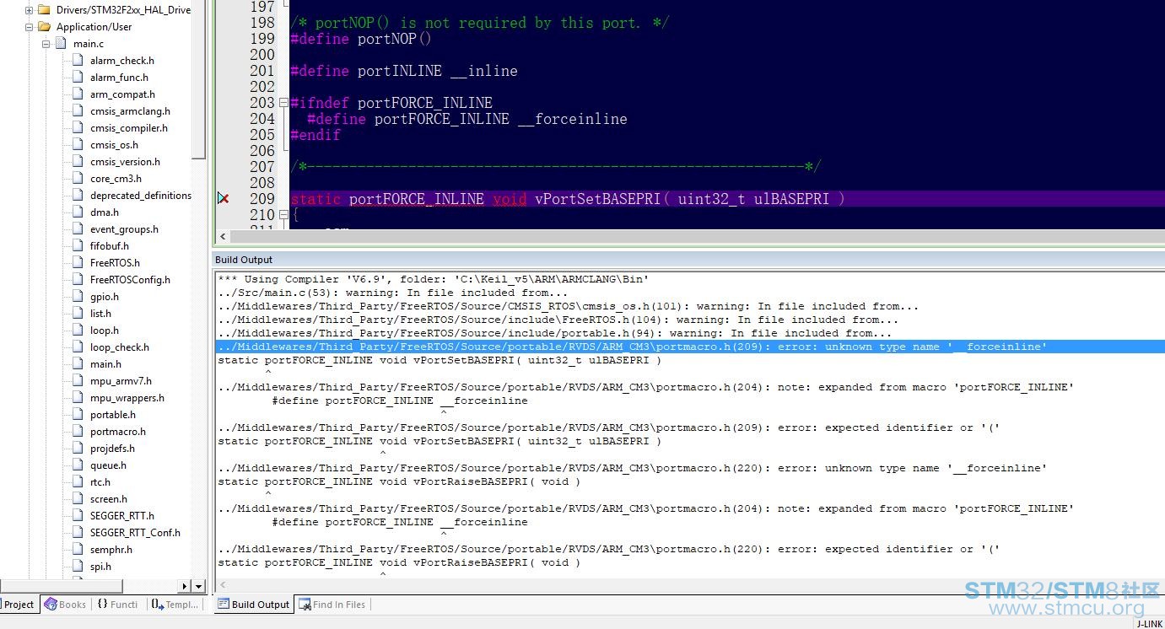Select portmacro.h in project tree

118,432
